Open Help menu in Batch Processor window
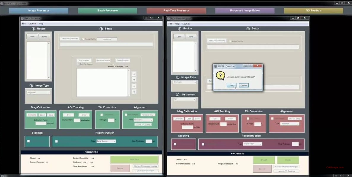The width and height of the screenshot is (352, 177). pos(41,23)
